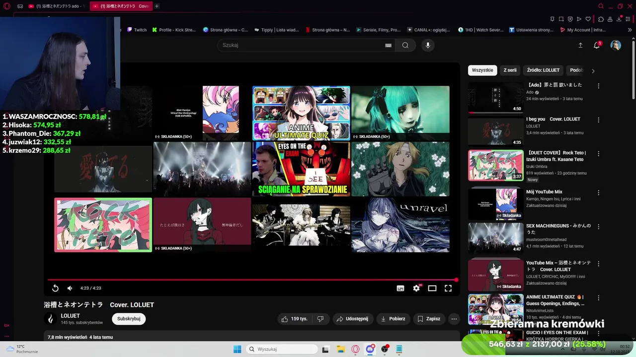Toggle subtitles in the player
Screen dimensions: 636x357
point(400,288)
